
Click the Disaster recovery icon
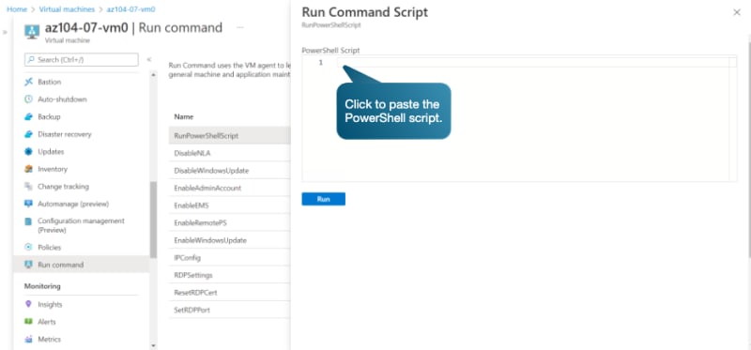tap(28, 134)
